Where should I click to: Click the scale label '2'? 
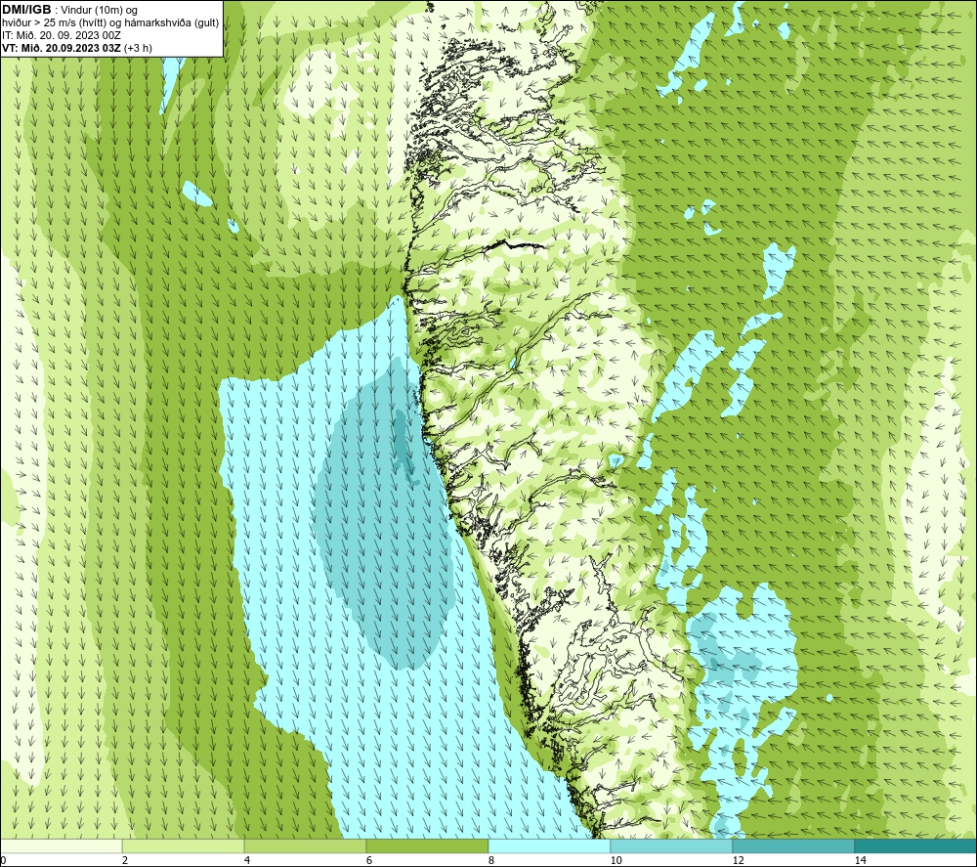coord(125,860)
